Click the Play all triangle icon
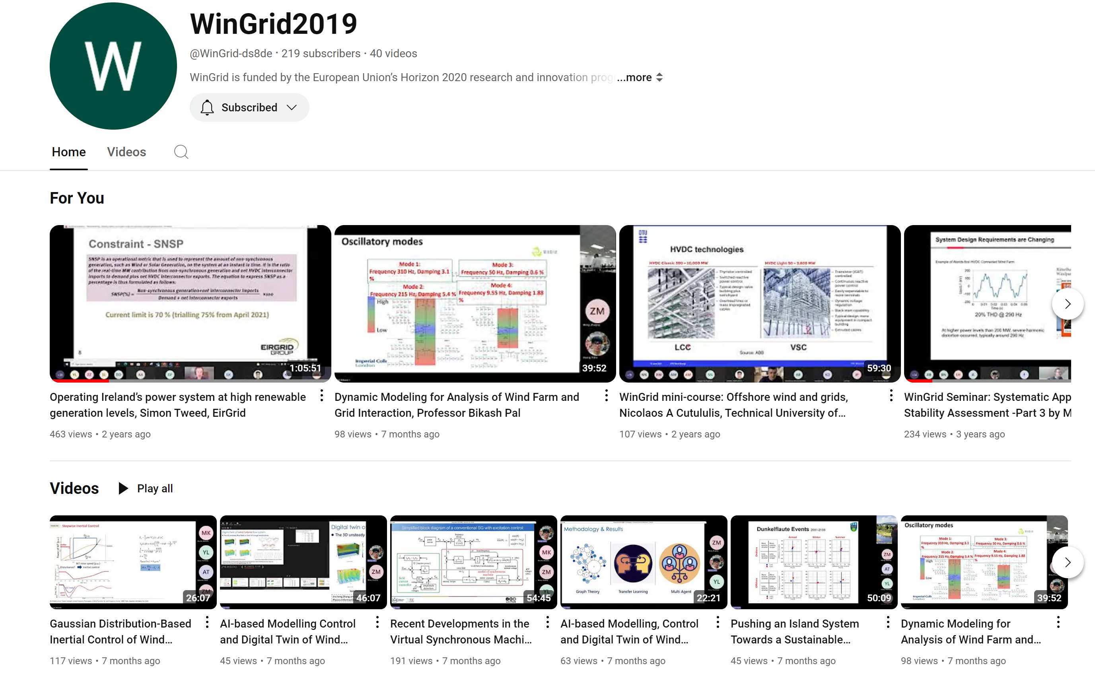Viewport: 1095px width, 684px height. pyautogui.click(x=123, y=489)
